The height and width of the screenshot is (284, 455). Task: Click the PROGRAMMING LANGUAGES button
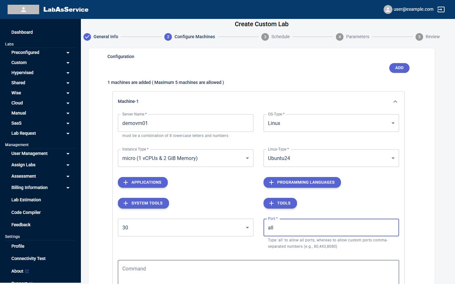tap(302, 182)
